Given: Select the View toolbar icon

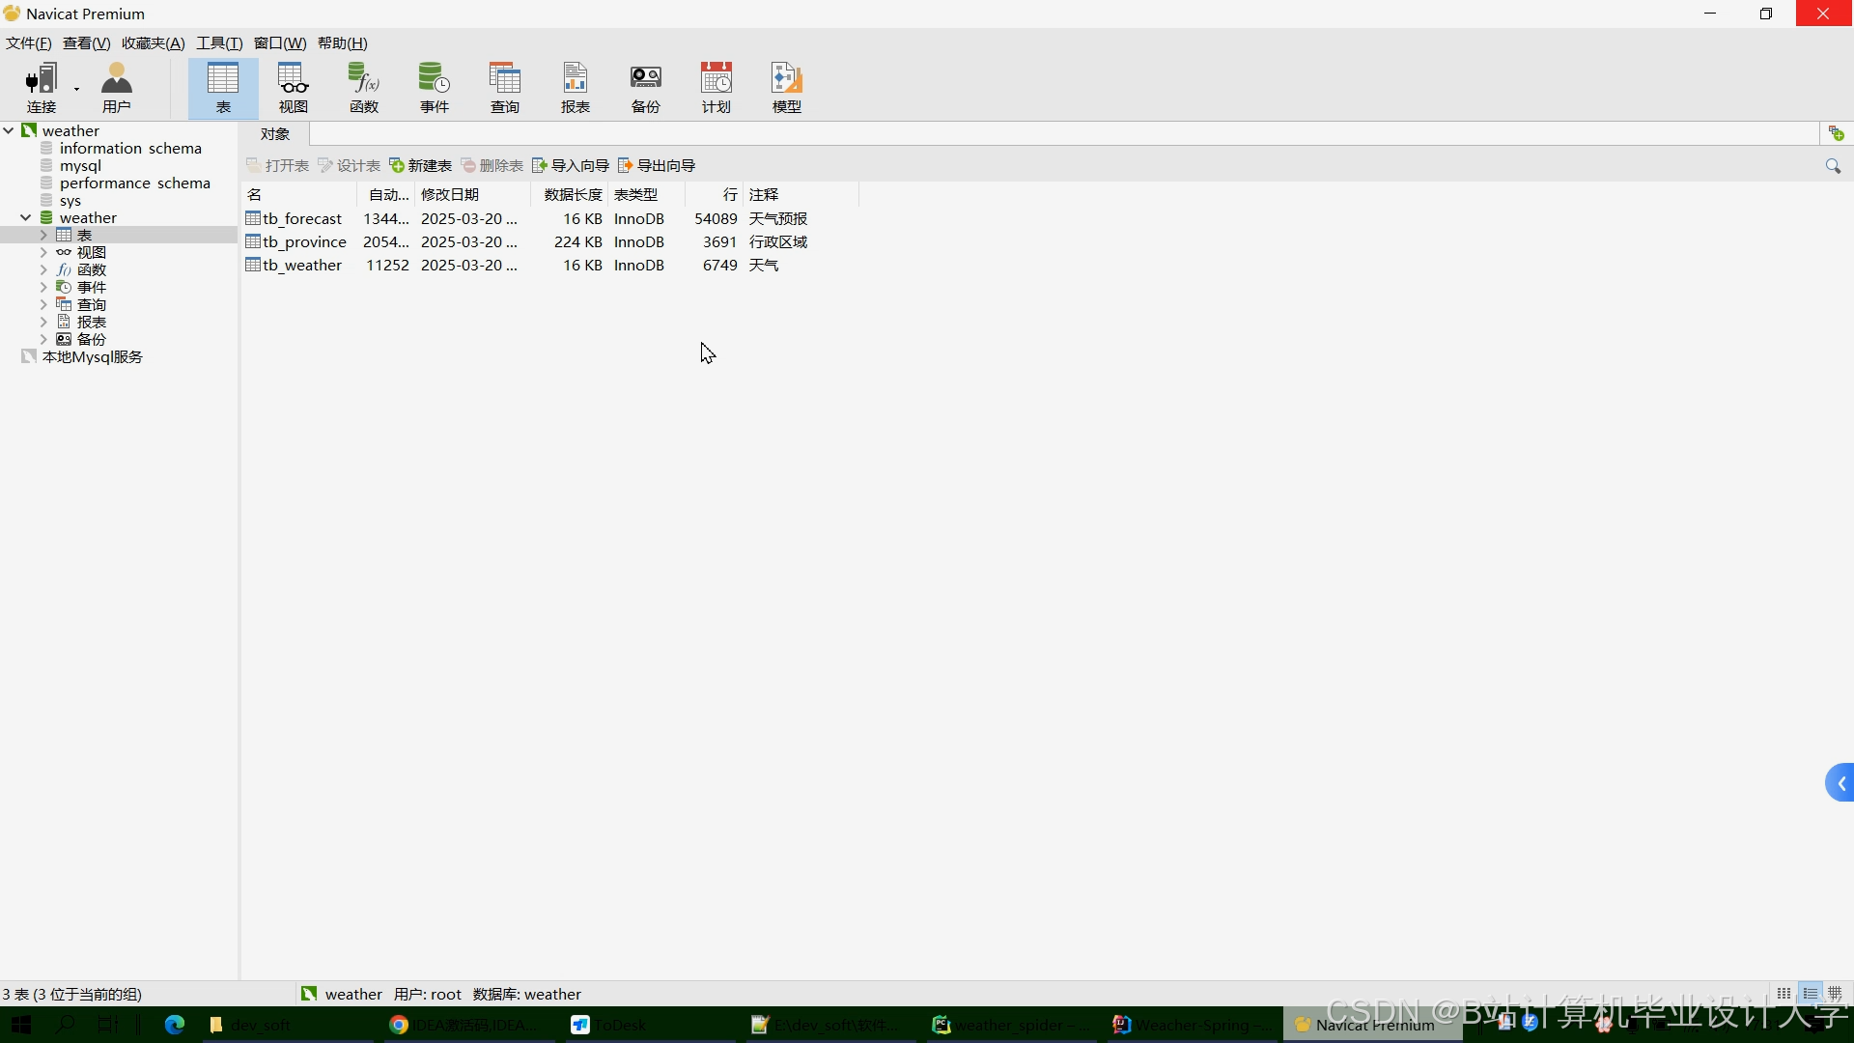Looking at the screenshot, I should (294, 88).
